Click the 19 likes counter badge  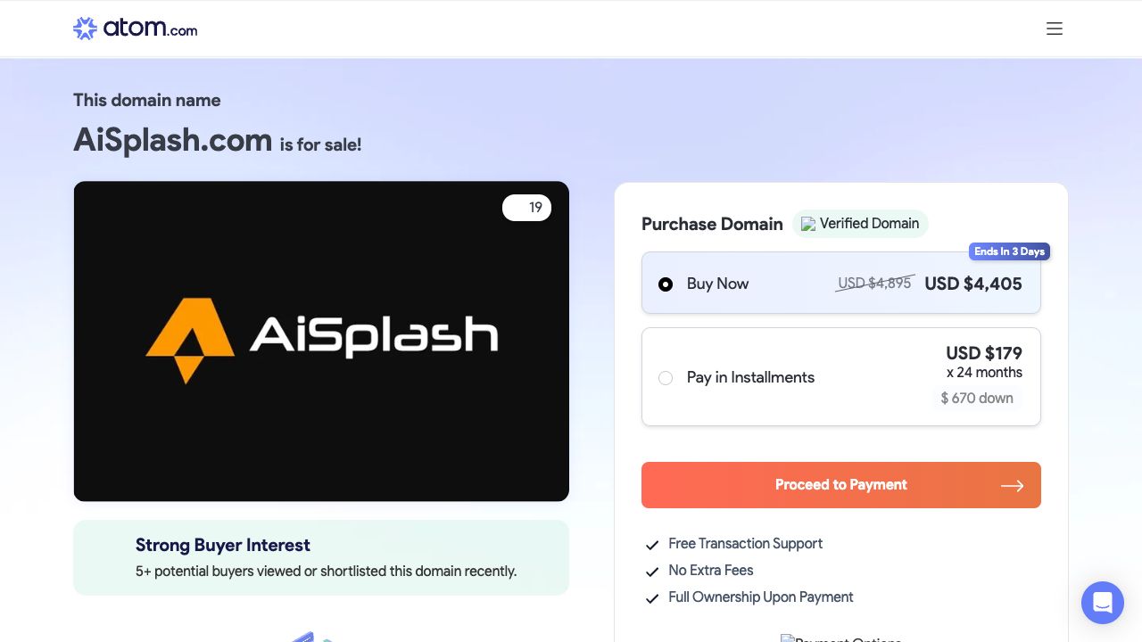(527, 208)
